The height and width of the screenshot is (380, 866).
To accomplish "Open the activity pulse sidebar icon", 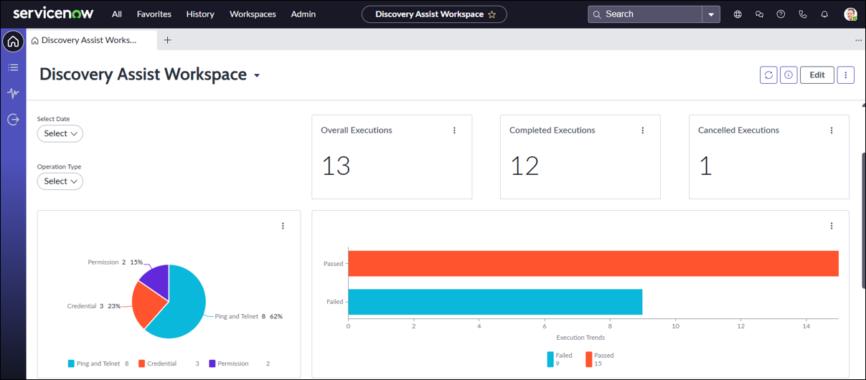I will pyautogui.click(x=13, y=93).
